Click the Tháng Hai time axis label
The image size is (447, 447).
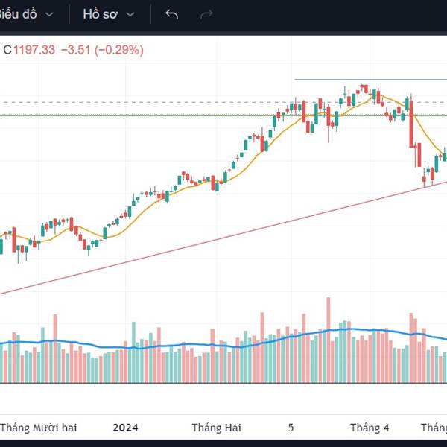[217, 428]
